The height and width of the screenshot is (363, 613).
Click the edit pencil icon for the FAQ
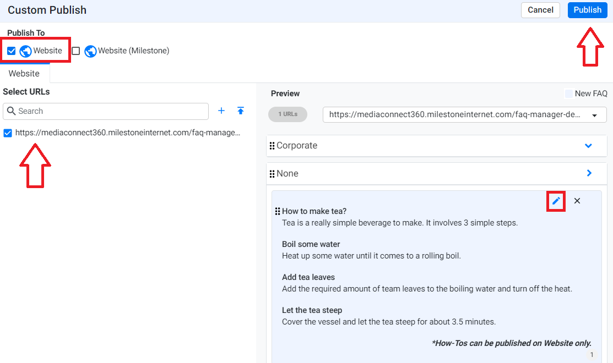[x=556, y=201]
